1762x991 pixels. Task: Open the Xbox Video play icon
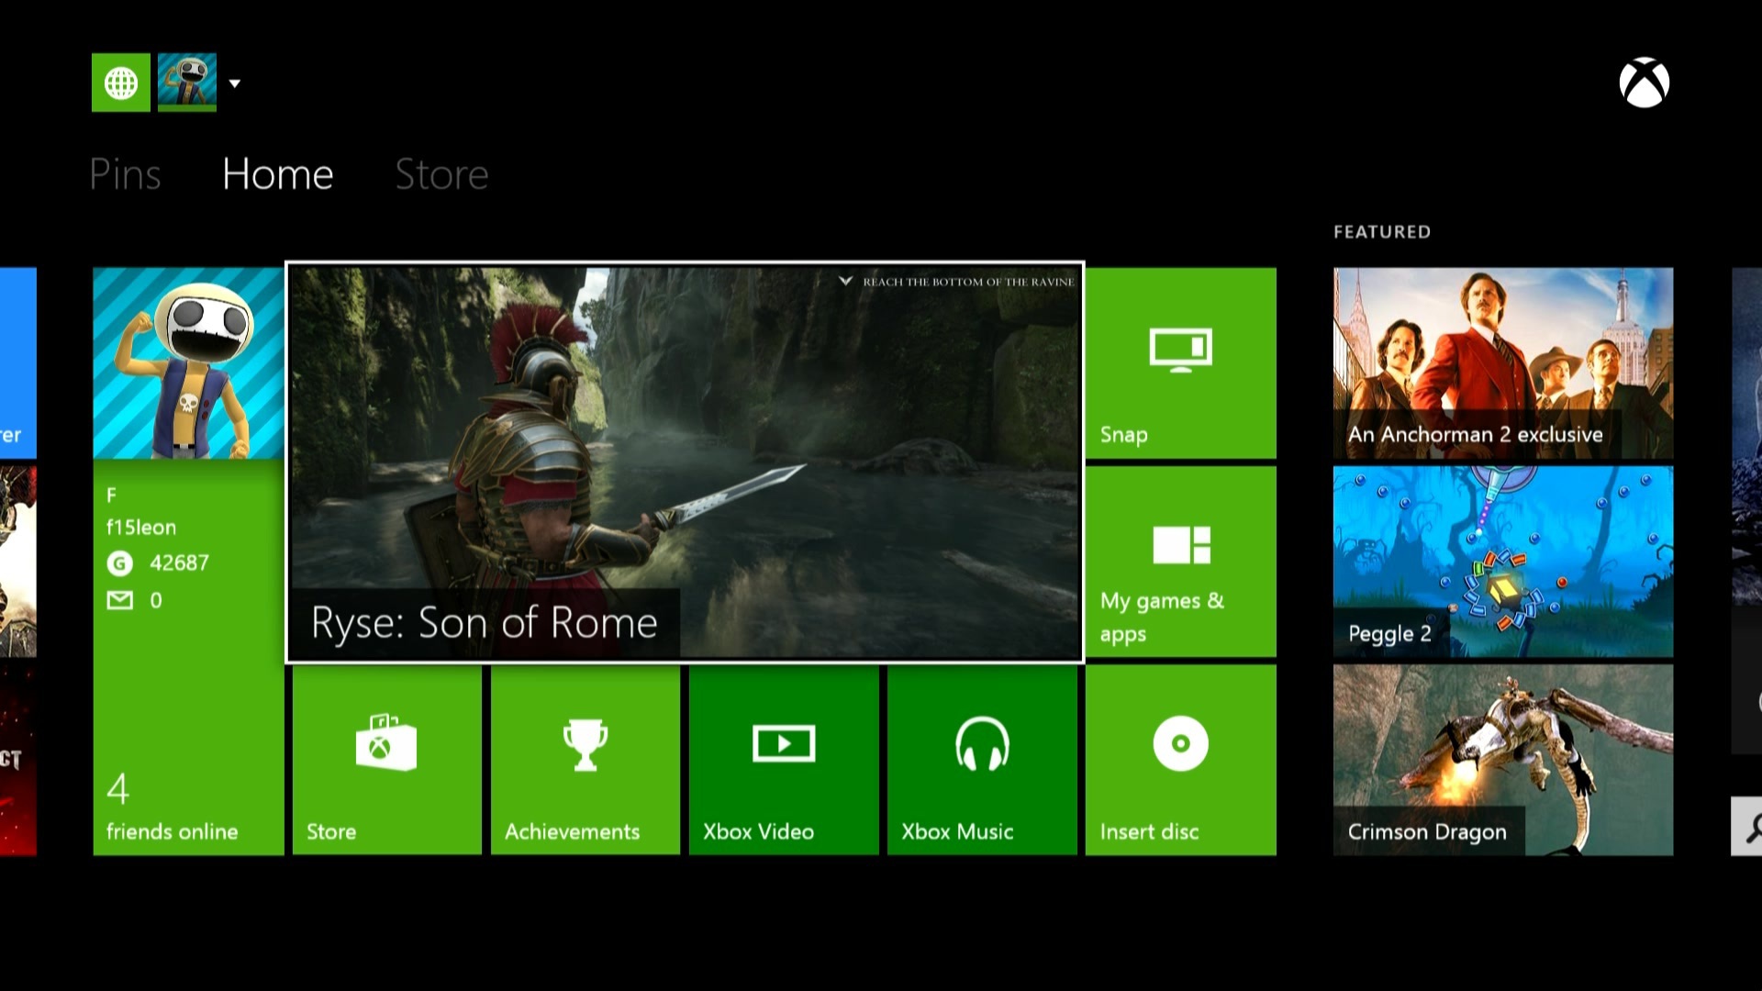[784, 743]
